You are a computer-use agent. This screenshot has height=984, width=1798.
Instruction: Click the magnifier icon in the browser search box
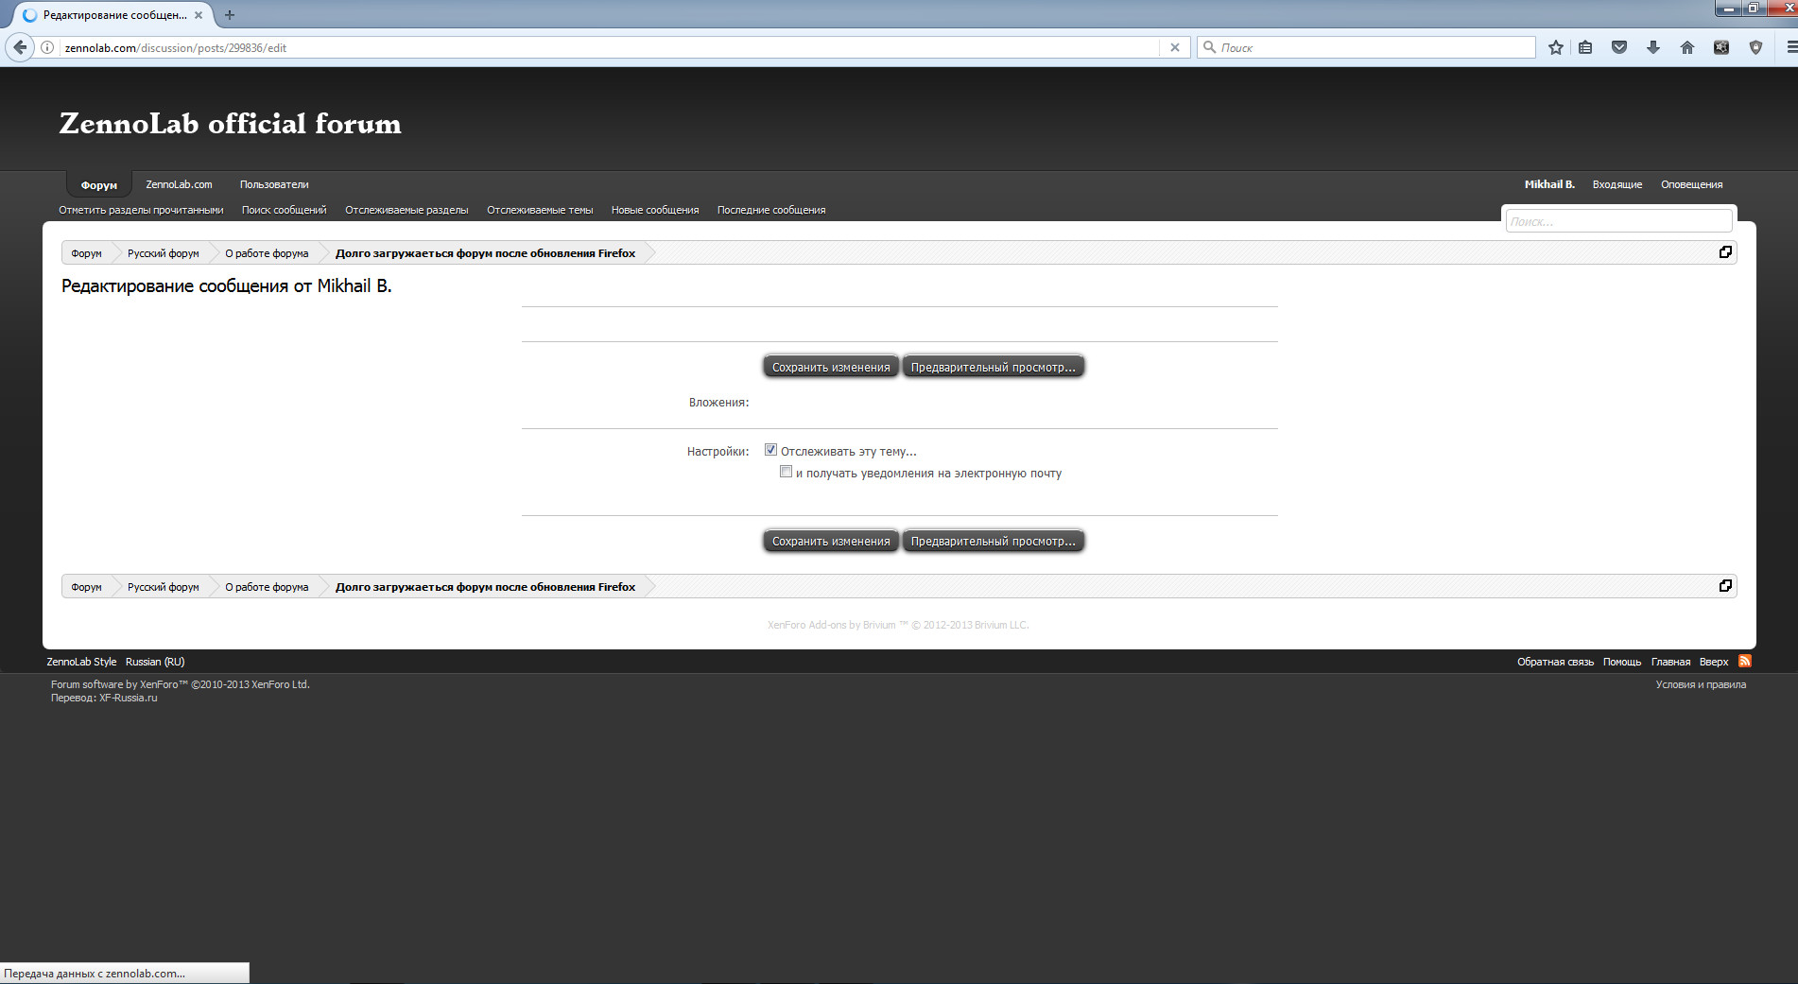[x=1209, y=47]
